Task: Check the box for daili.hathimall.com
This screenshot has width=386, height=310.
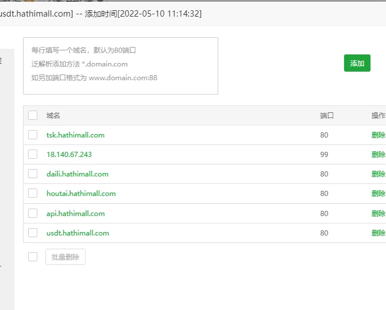Action: click(33, 174)
